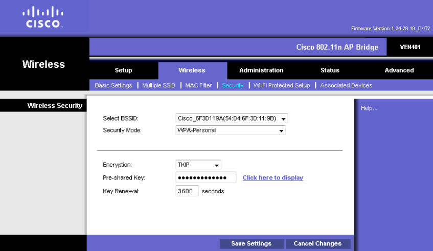This screenshot has width=433, height=251.
Task: Click the 'Encryption:' label
Action: (117, 165)
